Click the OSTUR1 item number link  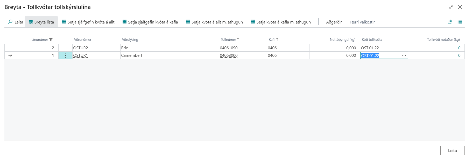pos(80,55)
